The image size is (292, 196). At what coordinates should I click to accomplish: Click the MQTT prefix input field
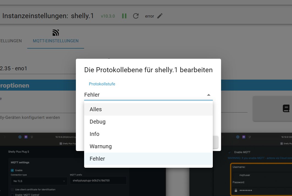98,181
